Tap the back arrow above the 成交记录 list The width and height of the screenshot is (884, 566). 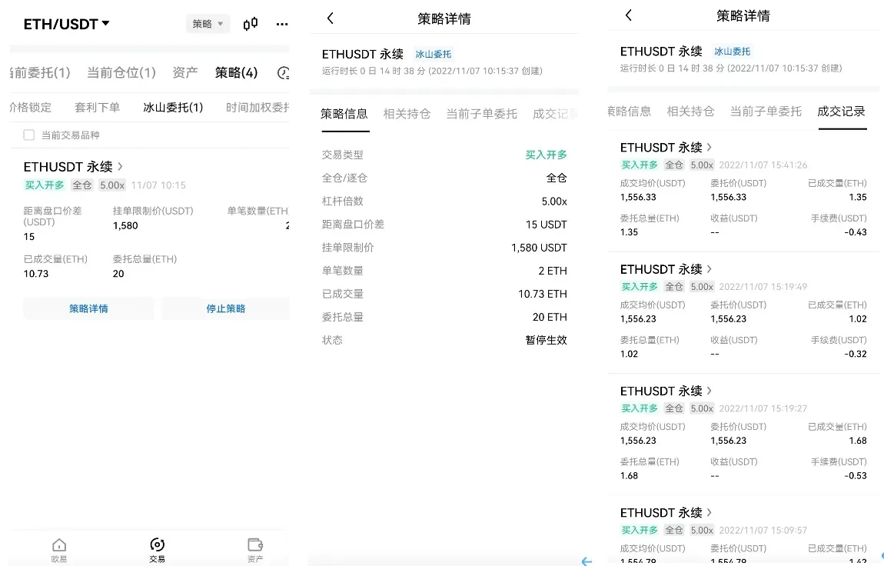pos(629,15)
